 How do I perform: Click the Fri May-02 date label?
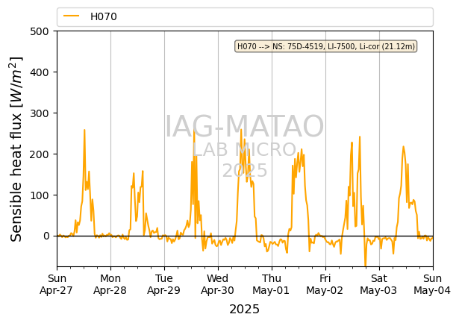pyautogui.click(x=325, y=284)
